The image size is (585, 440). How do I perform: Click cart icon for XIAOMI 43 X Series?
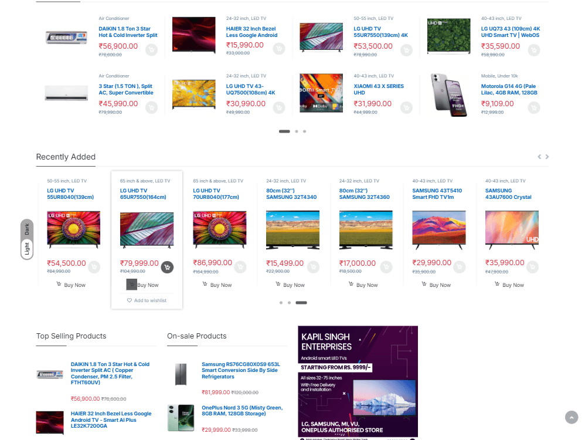pos(406,108)
